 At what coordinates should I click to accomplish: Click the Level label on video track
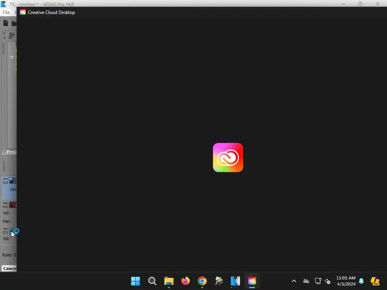coord(13,189)
